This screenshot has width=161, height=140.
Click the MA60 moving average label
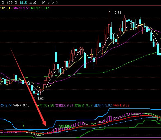40,8
